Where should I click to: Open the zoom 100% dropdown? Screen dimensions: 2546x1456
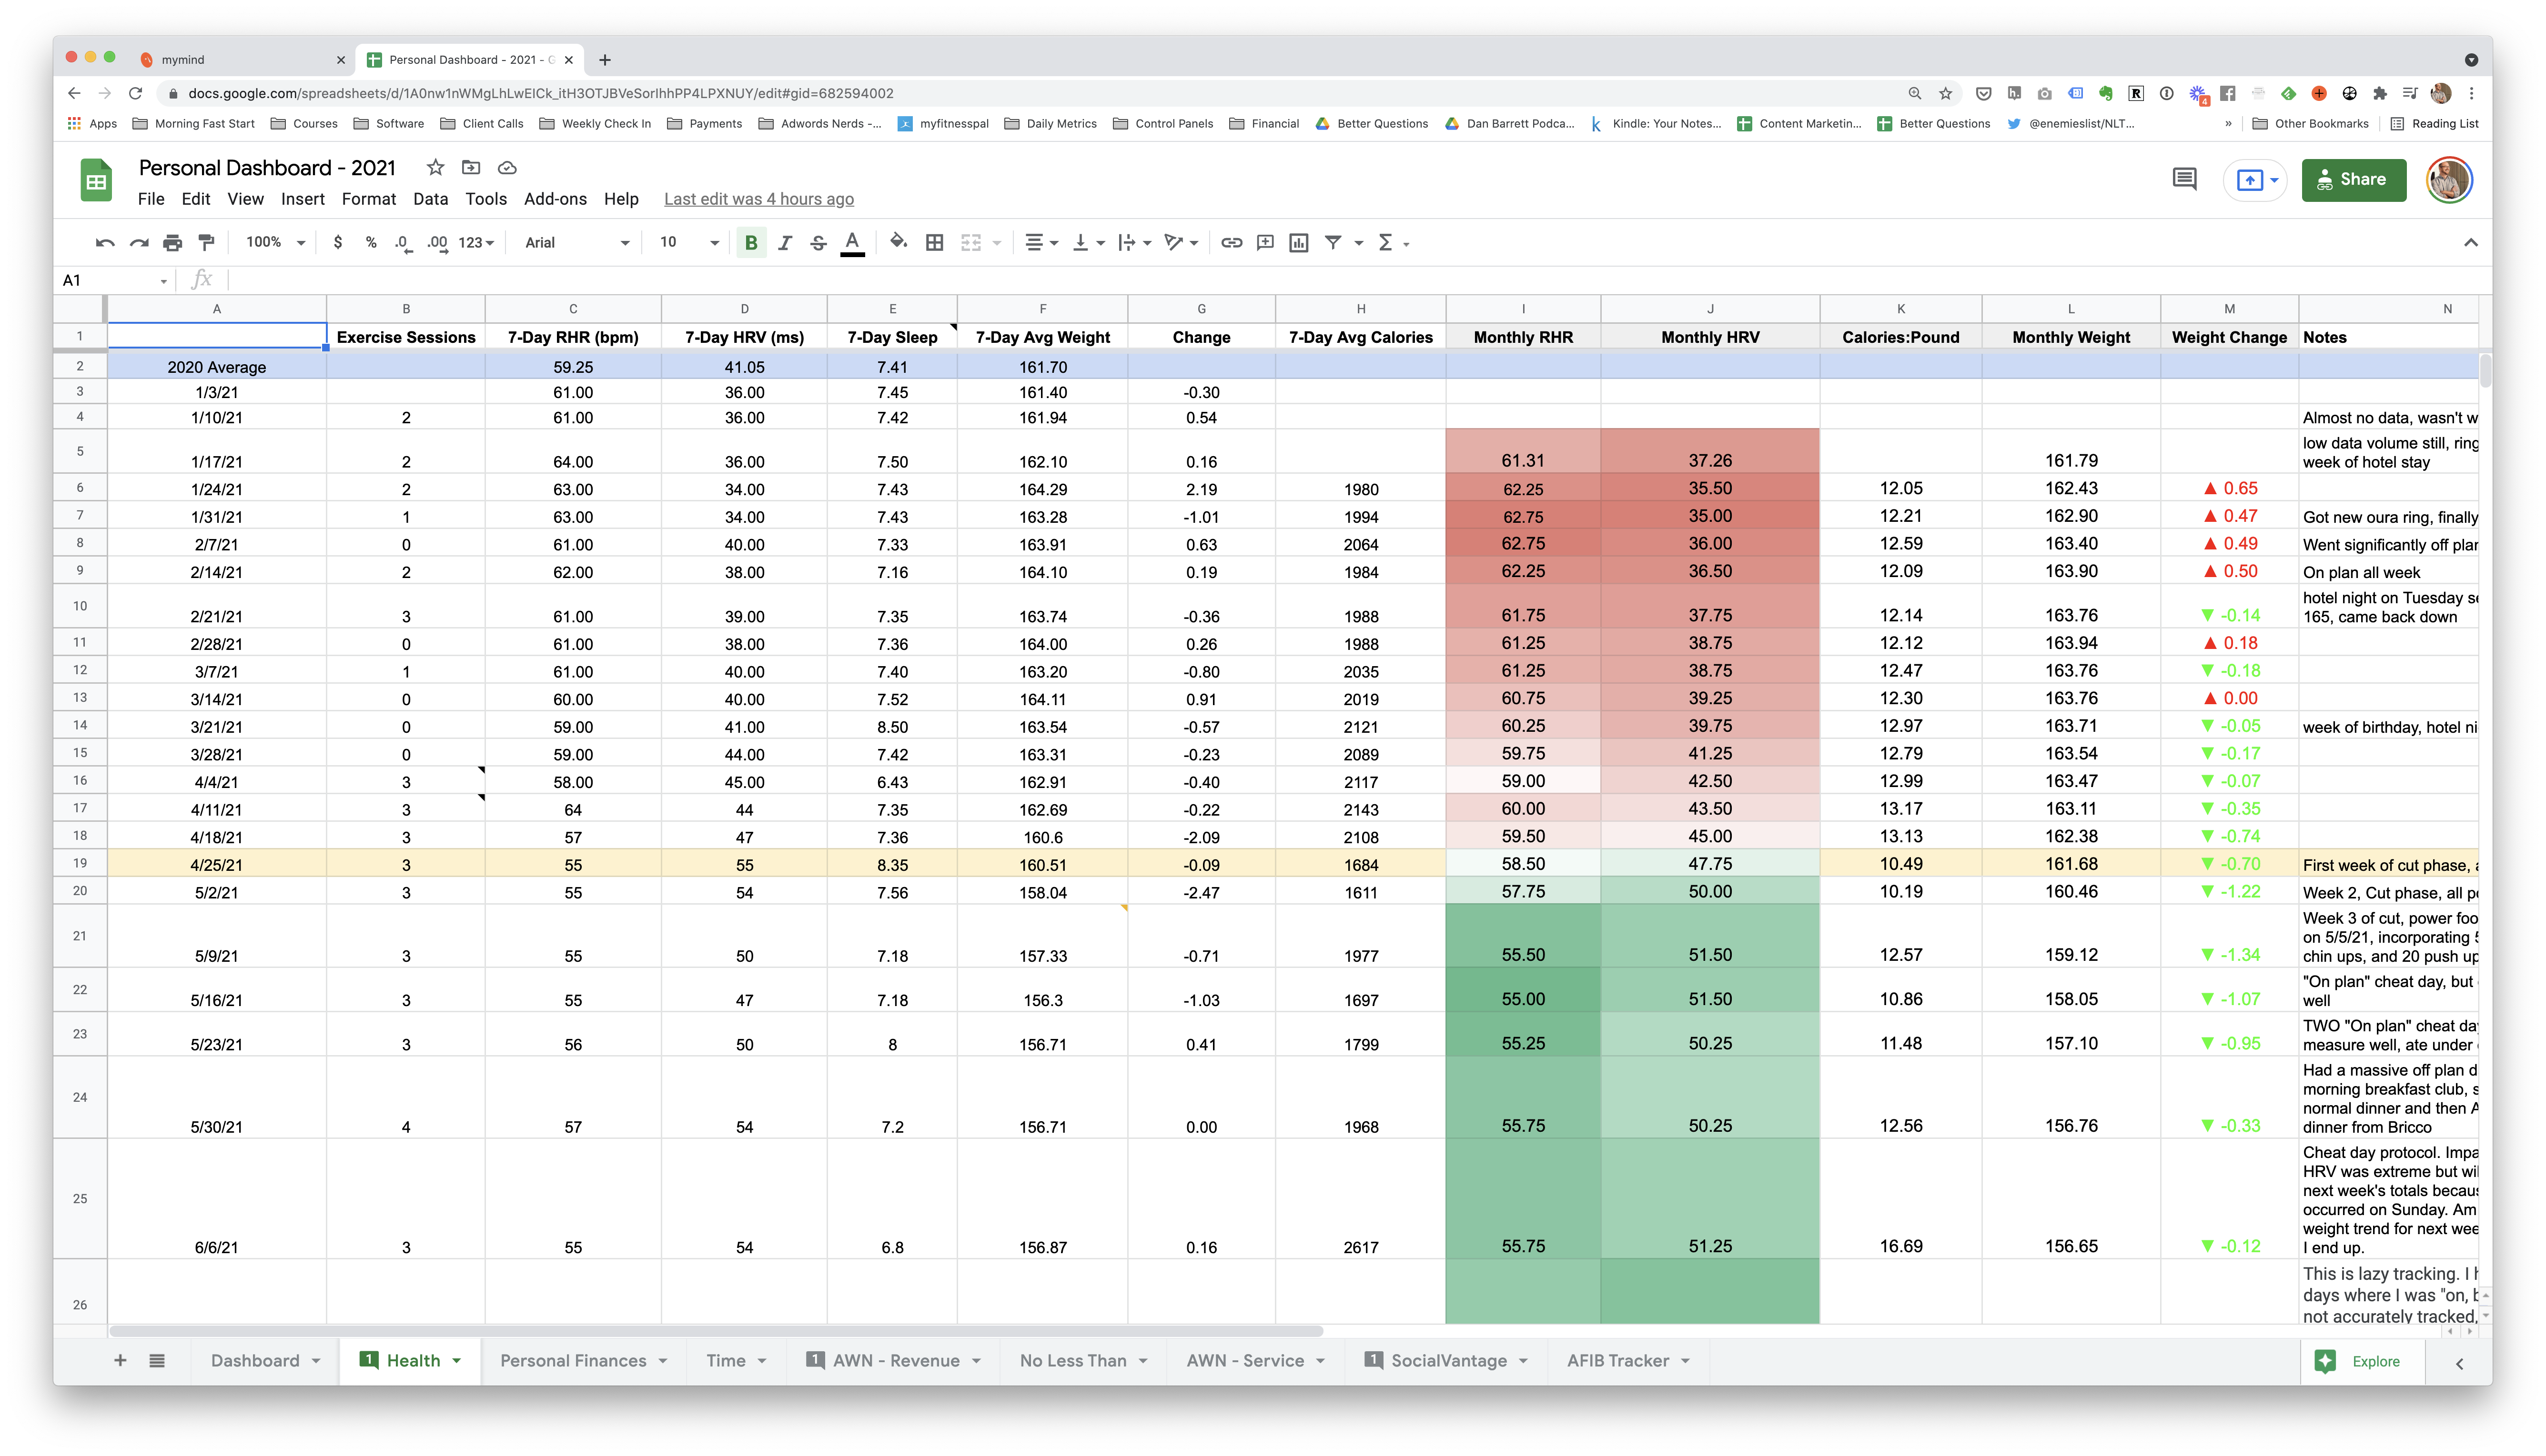[x=275, y=242]
